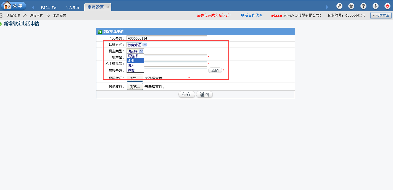Click the question mark help icon

coord(363,6)
